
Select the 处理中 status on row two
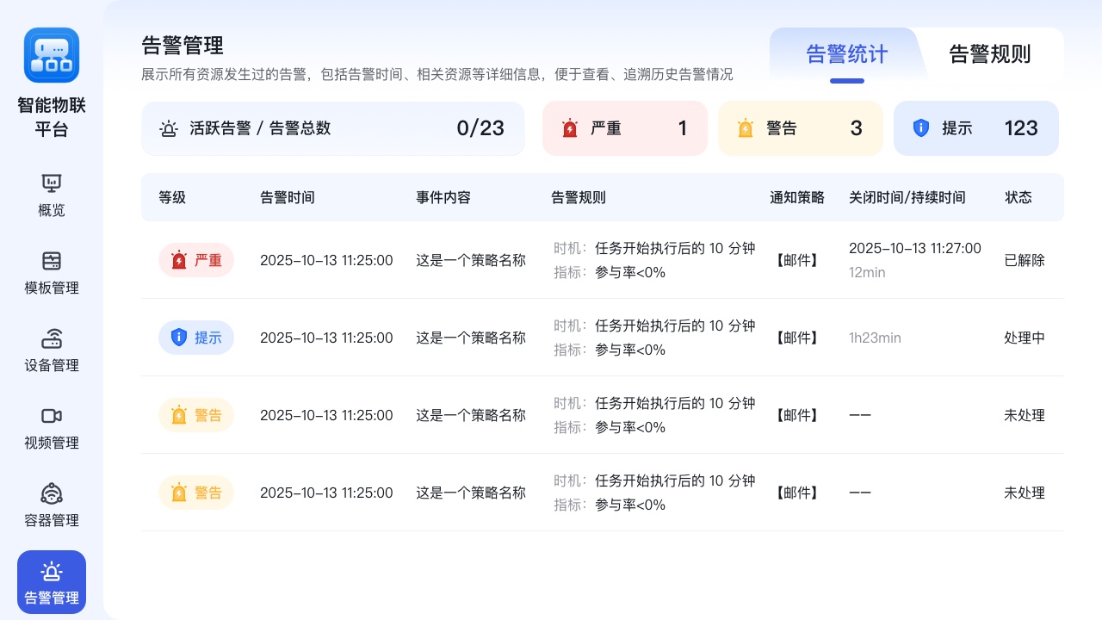(x=1025, y=338)
